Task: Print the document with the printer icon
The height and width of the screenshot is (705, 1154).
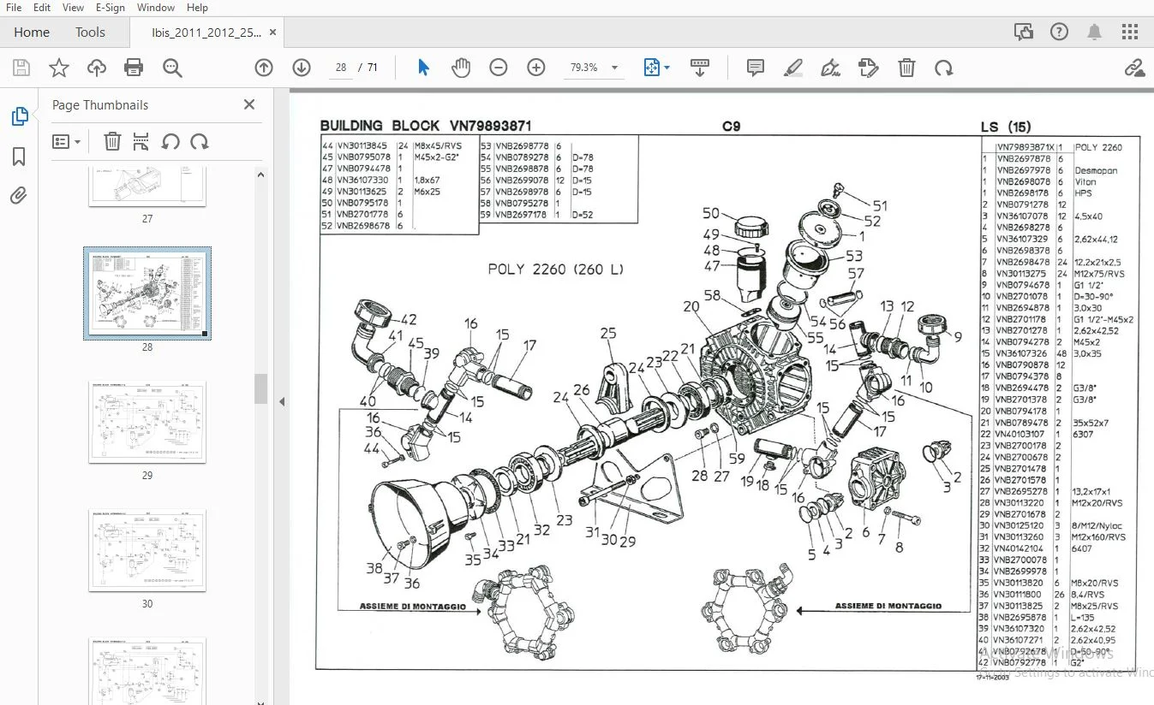Action: (134, 68)
